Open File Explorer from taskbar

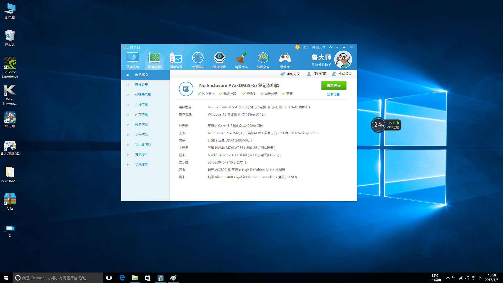[135, 278]
